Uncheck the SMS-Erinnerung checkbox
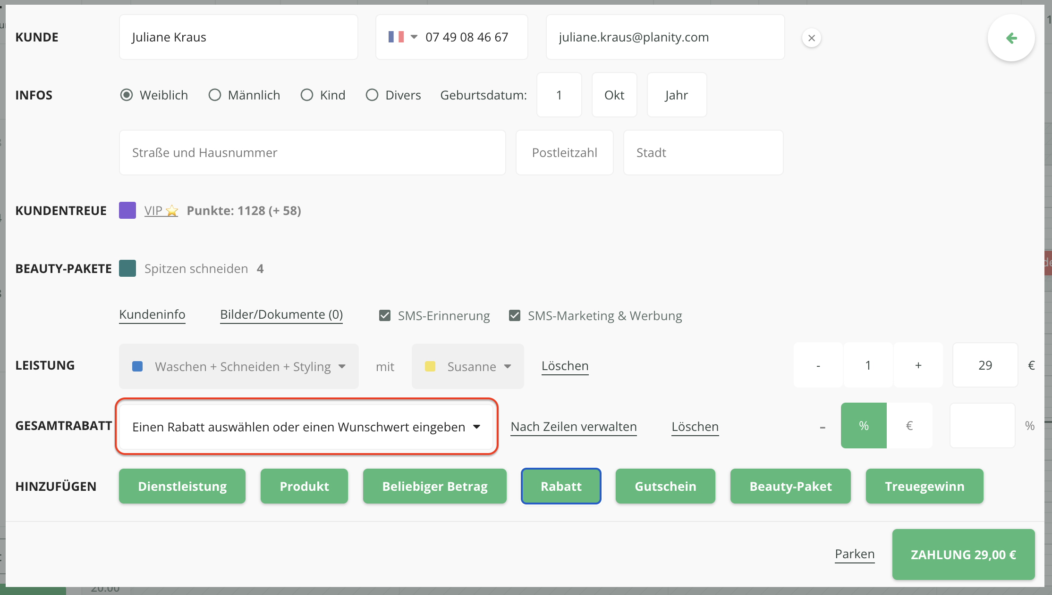Screen dimensions: 1052x595 [x=385, y=315]
